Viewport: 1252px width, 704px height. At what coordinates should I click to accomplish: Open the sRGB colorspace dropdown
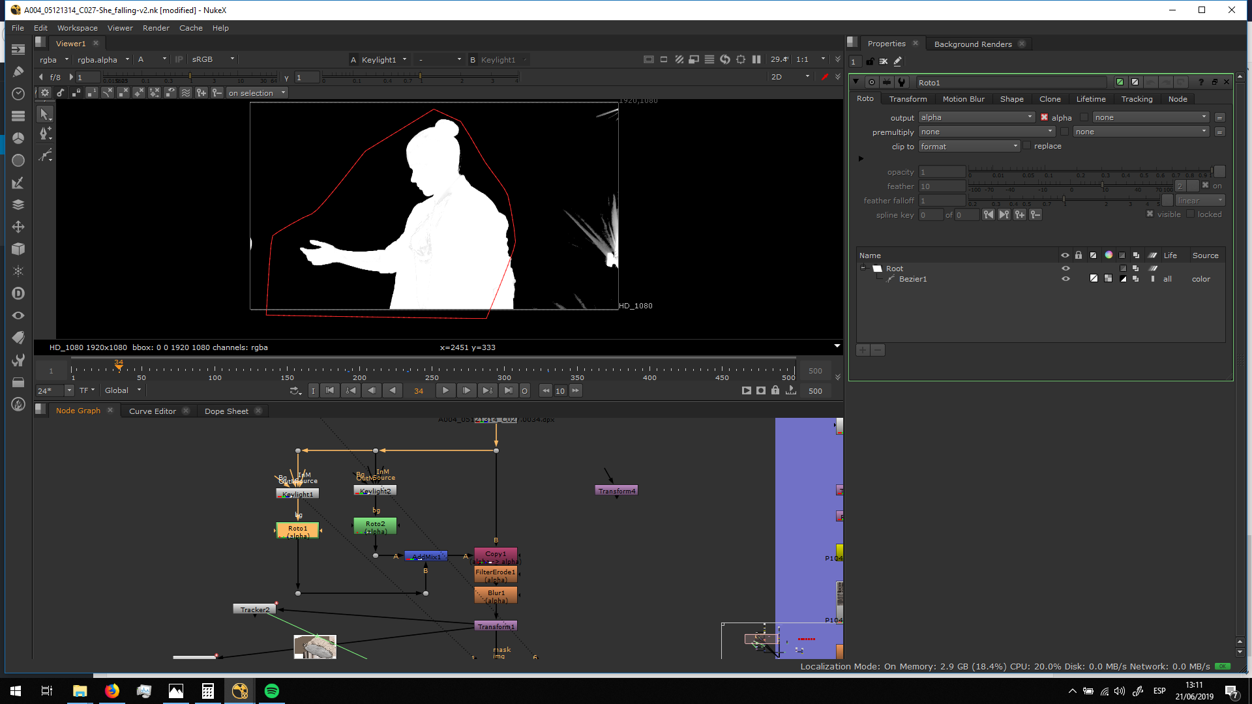click(213, 59)
